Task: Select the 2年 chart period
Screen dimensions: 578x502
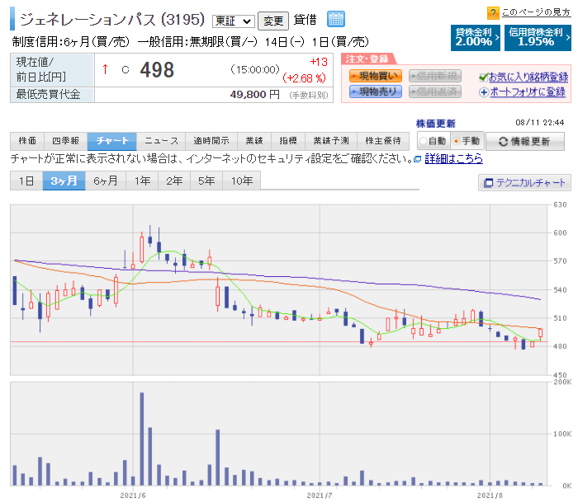Action: pyautogui.click(x=174, y=181)
